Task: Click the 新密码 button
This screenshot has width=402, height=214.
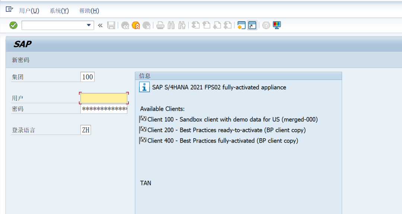Action: (20, 60)
